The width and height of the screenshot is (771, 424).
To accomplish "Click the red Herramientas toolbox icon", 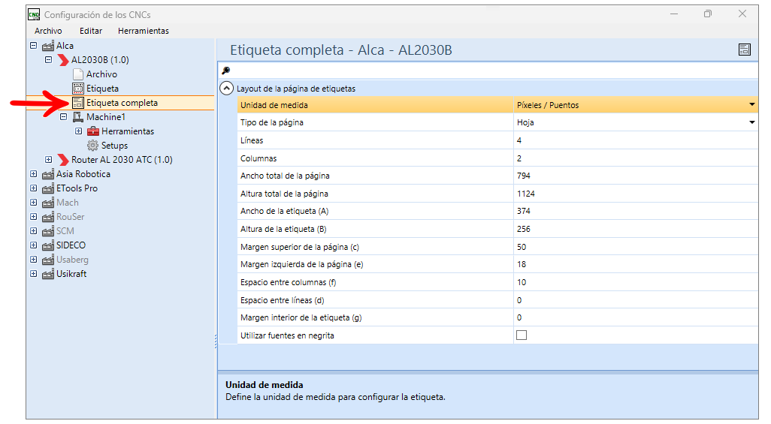I will (x=93, y=131).
